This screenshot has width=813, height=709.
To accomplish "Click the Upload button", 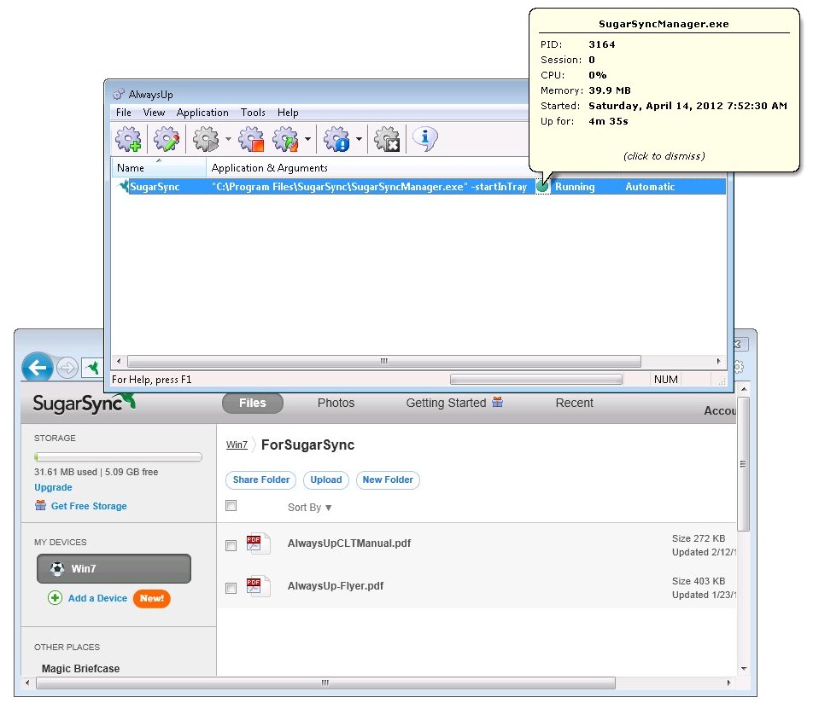I will 326,479.
